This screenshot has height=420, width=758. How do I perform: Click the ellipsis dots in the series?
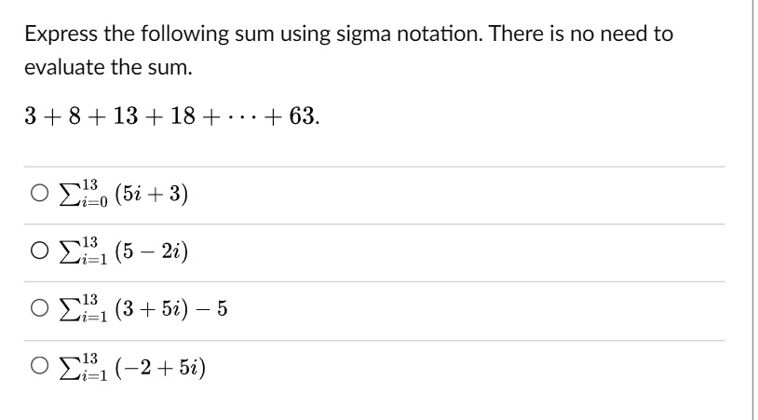coord(242,118)
